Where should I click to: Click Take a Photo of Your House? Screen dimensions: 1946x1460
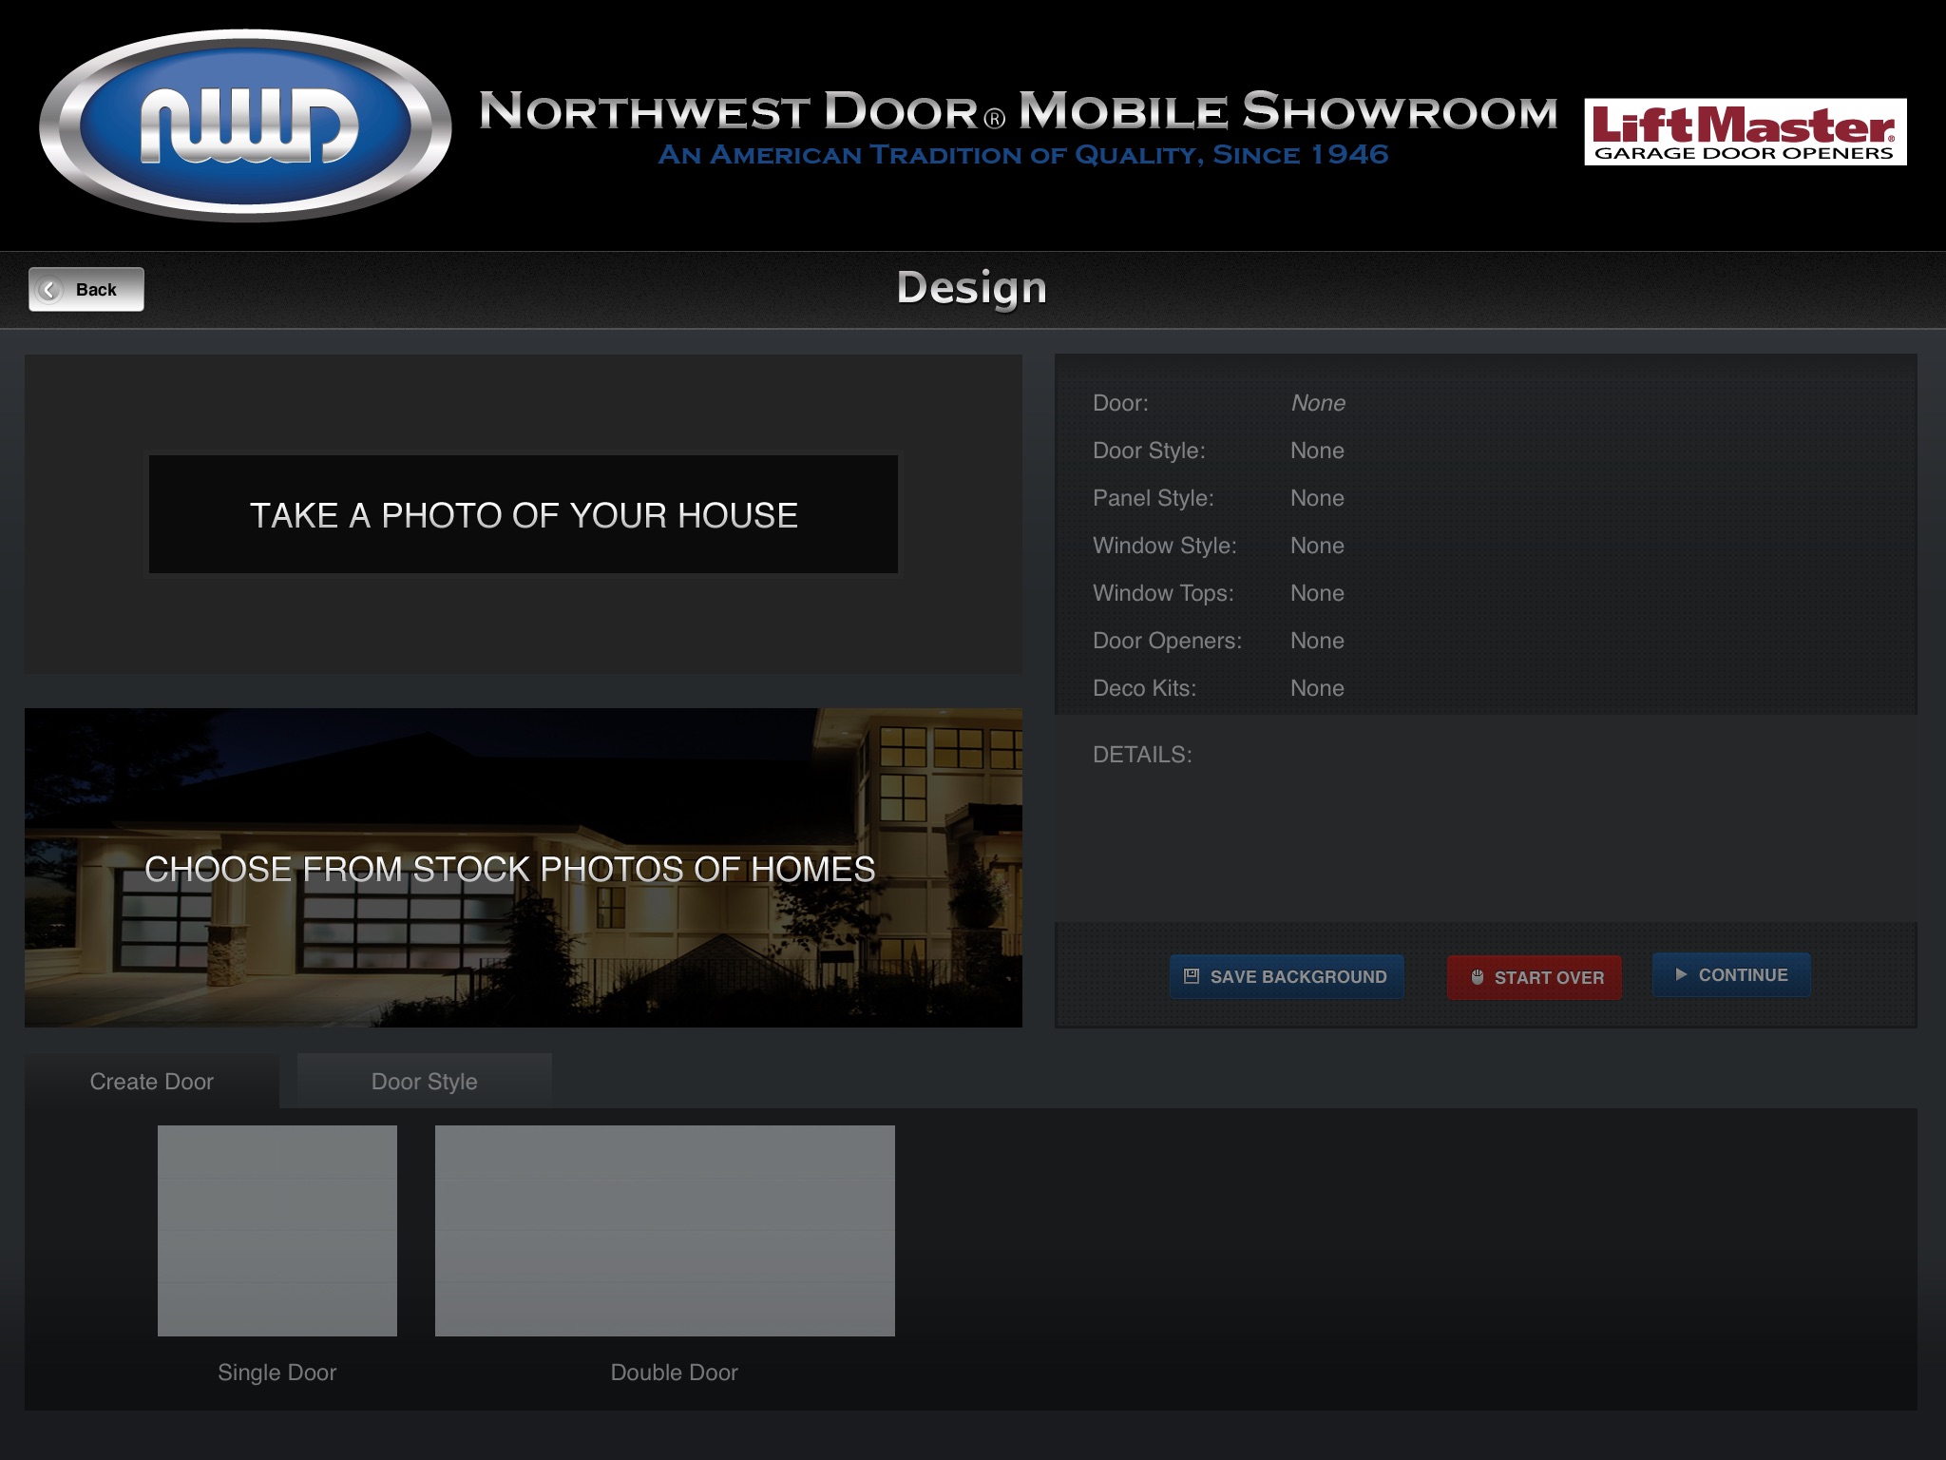525,514
